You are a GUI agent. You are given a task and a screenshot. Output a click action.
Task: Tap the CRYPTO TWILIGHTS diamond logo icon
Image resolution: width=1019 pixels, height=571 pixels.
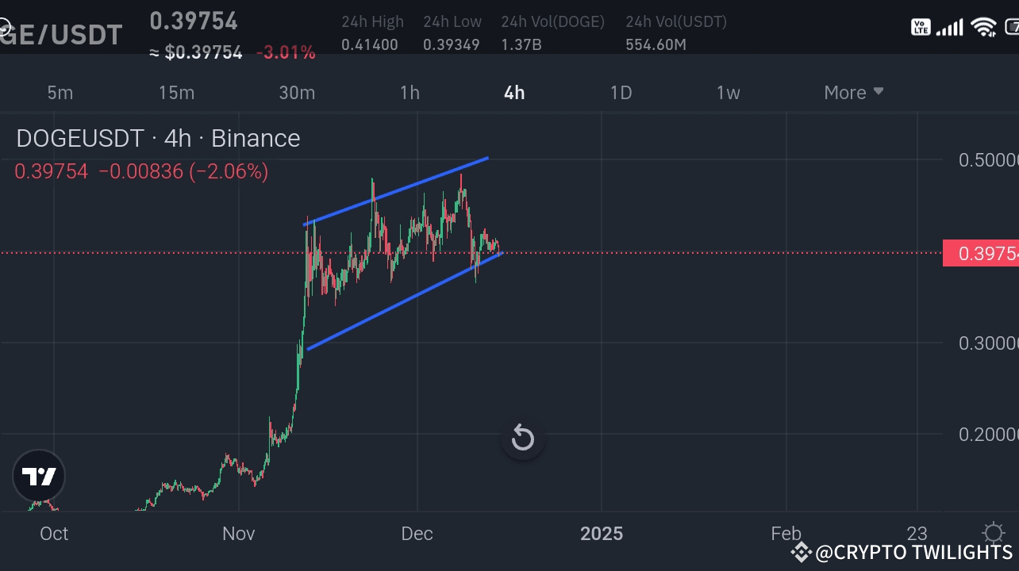[802, 551]
